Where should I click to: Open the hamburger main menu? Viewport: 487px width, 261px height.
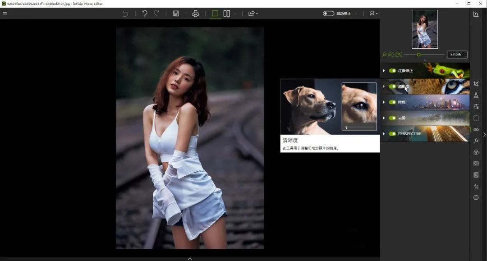point(5,14)
